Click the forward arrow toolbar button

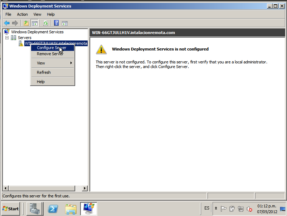(15, 23)
